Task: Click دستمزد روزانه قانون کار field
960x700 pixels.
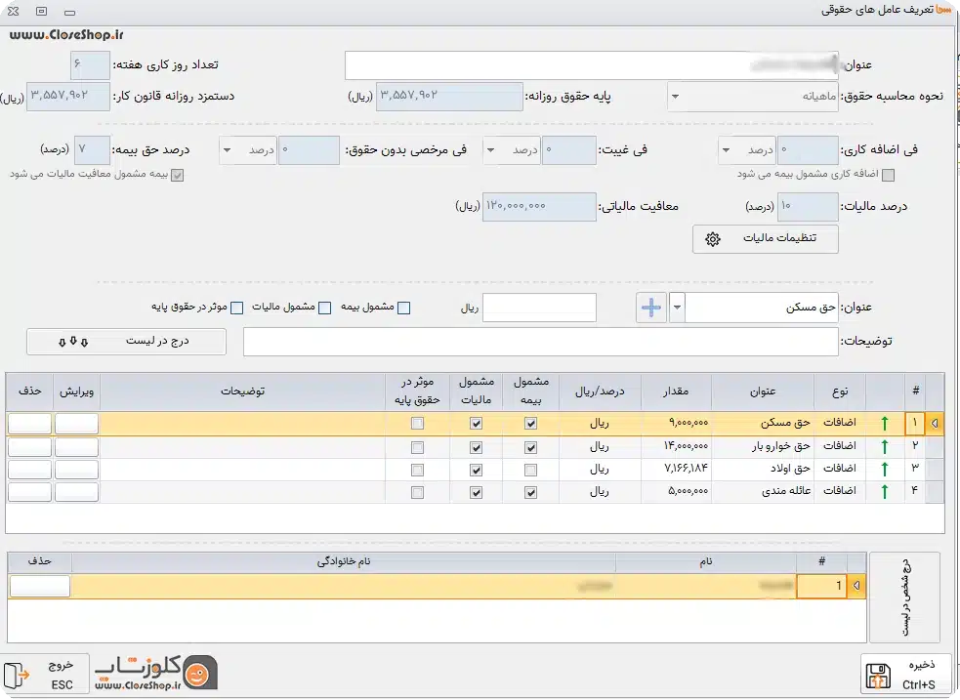Action: pos(68,97)
